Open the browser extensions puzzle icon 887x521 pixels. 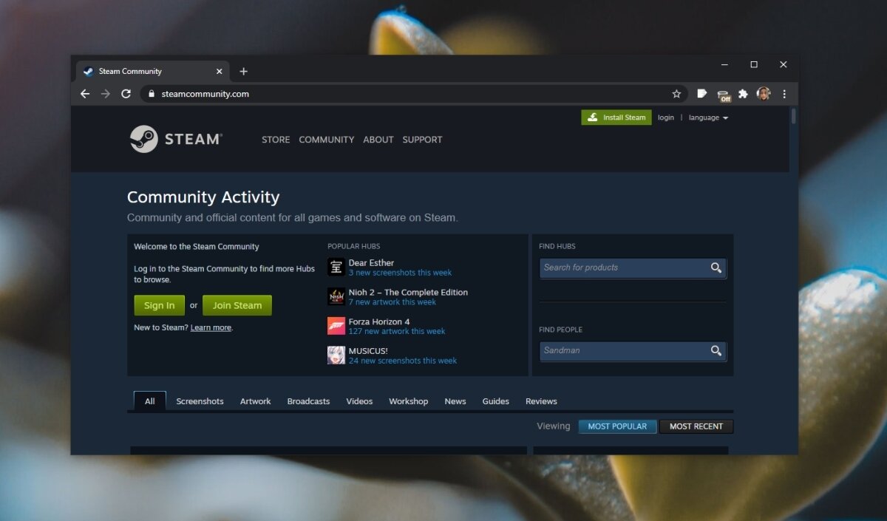(x=744, y=94)
